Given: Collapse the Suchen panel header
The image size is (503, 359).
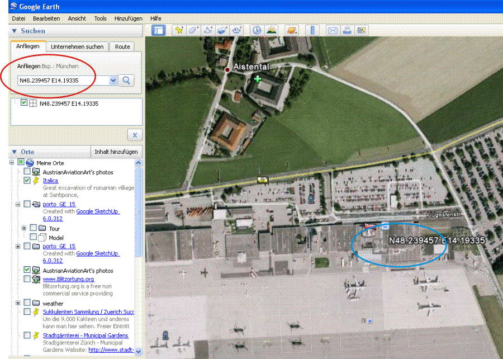Looking at the screenshot, I should tap(15, 31).
